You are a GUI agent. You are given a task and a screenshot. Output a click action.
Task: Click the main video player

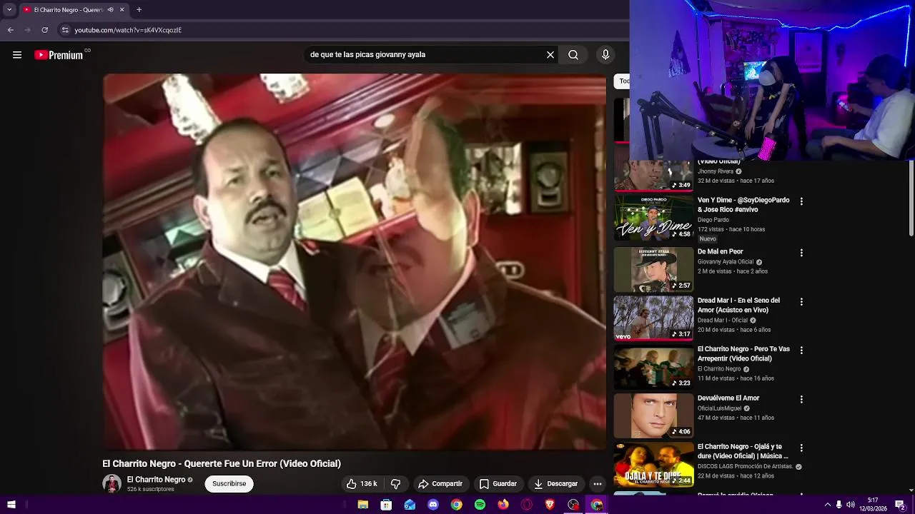pos(354,262)
